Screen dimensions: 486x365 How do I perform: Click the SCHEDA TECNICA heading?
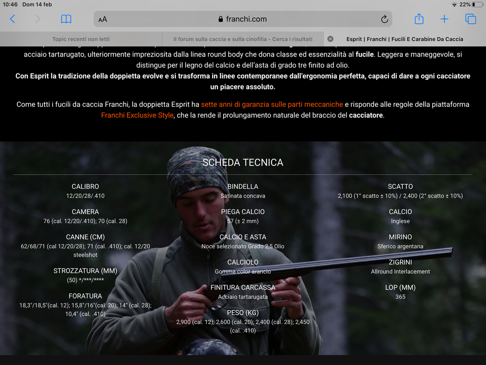[243, 162]
